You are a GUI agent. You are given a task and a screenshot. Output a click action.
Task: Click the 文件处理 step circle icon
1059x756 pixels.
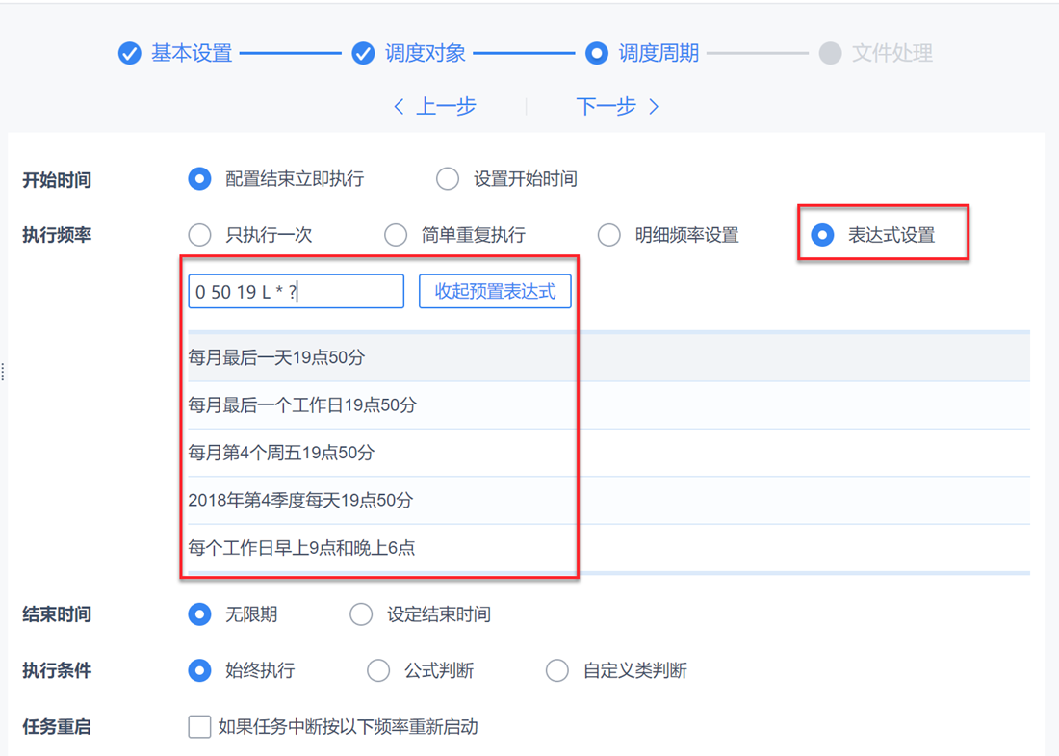coord(830,53)
